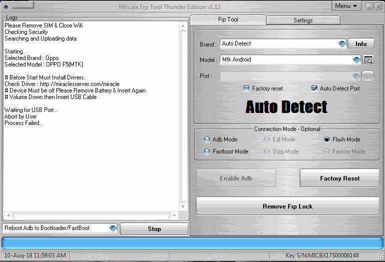Switch to the Settings tab
Screen dimensions: 385x262
click(x=303, y=20)
